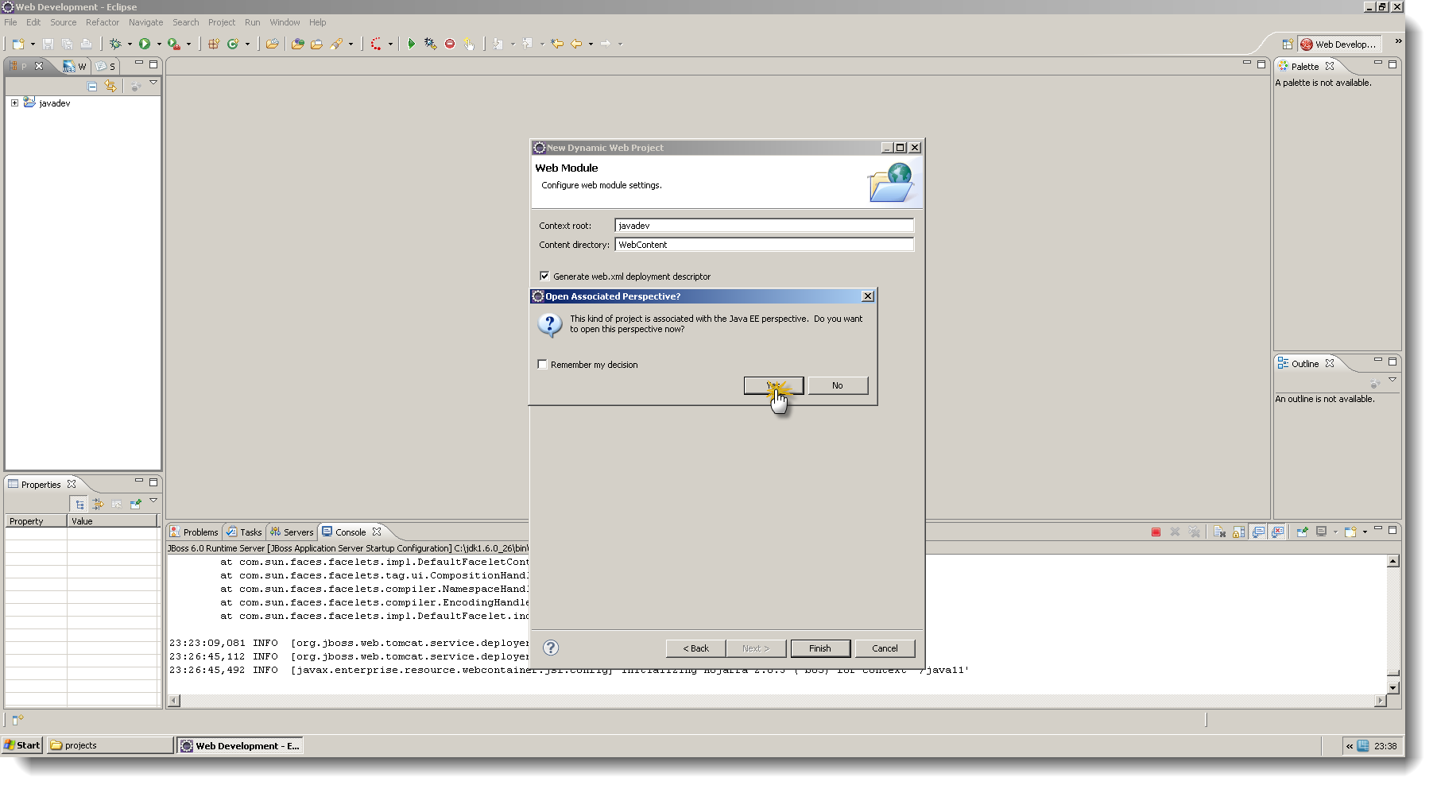Screen dimensions: 1437x789
Task: Run the application using the green Run icon
Action: [x=144, y=44]
